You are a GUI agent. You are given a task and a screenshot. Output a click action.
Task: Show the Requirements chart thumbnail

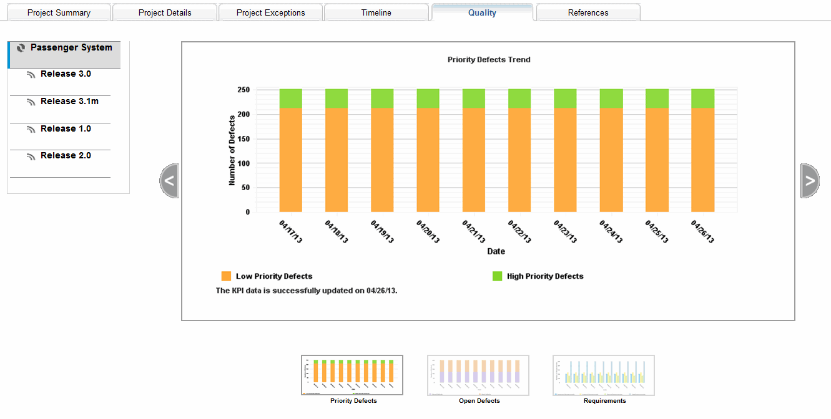[x=604, y=375]
